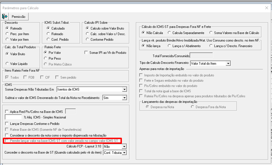Open Tipo de Calculo Desconto Financeiro dropdown

pos(228,63)
